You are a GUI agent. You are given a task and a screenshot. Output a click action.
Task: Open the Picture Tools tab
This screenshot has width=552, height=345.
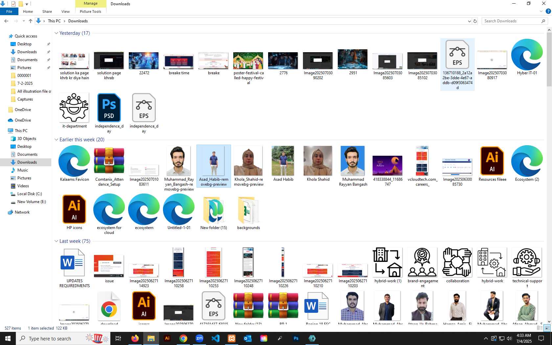click(90, 11)
